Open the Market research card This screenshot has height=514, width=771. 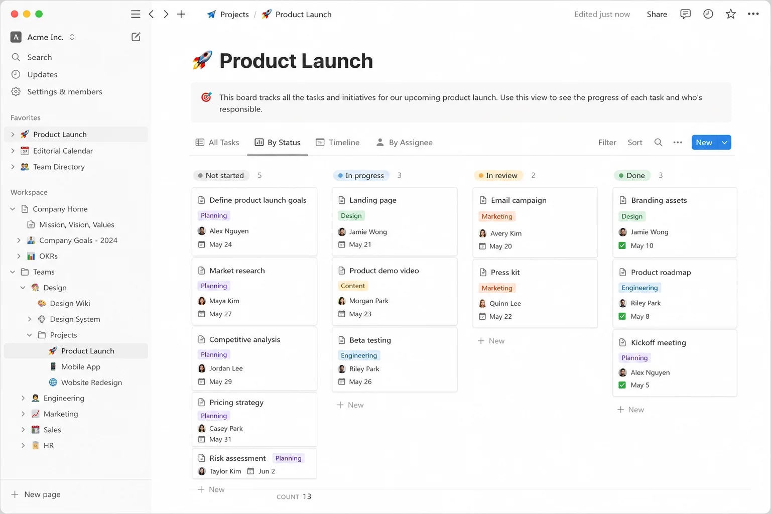pos(254,291)
